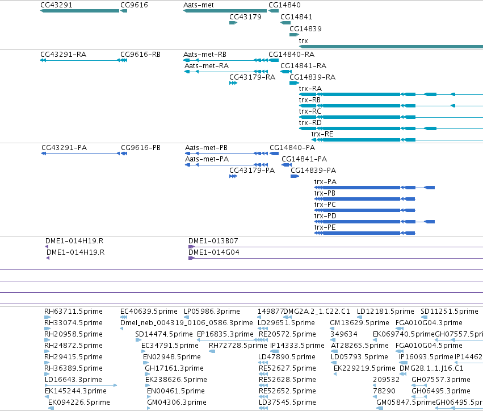Image resolution: width=483 pixels, height=411 pixels.
Task: Click the DMG2A.2_1.C22.C1 label
Action: [317, 312]
